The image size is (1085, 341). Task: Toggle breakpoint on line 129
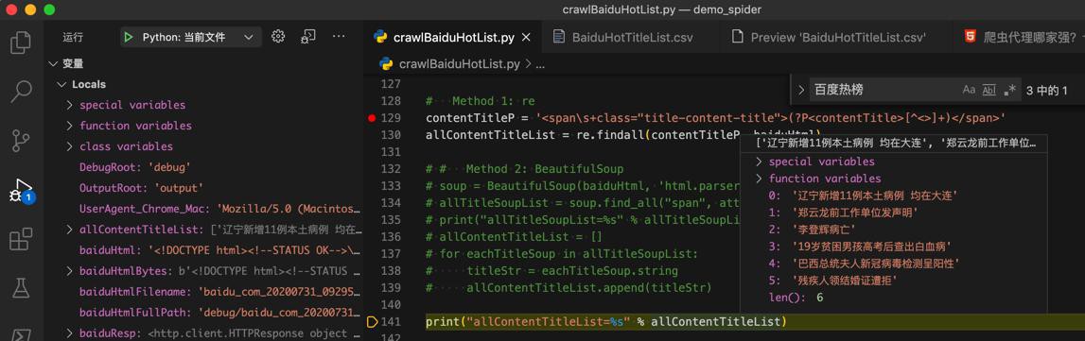pos(372,118)
